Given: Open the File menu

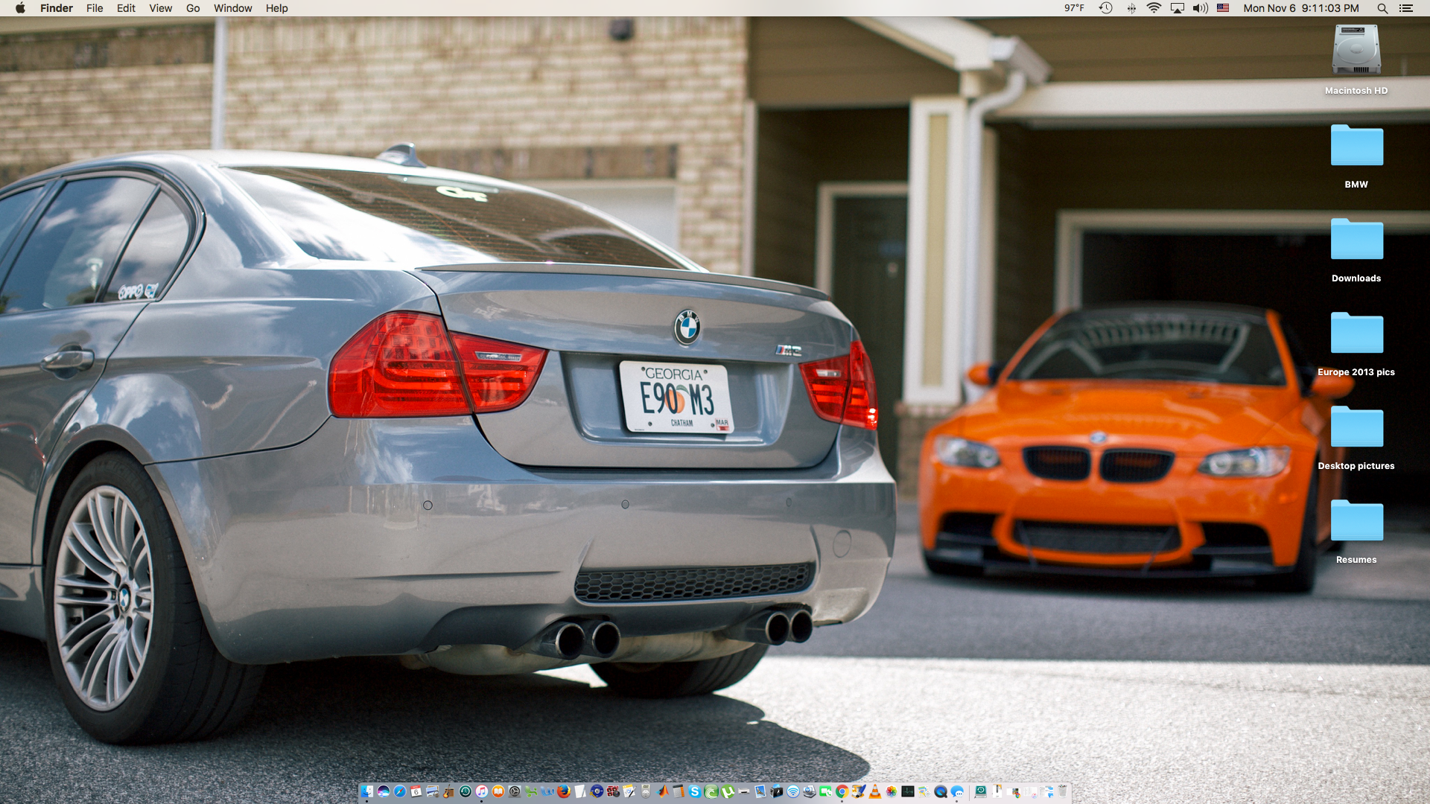Looking at the screenshot, I should (x=95, y=8).
